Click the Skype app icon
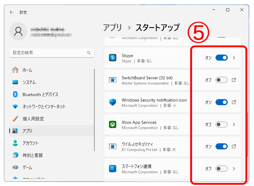The image size is (254, 186). click(113, 58)
